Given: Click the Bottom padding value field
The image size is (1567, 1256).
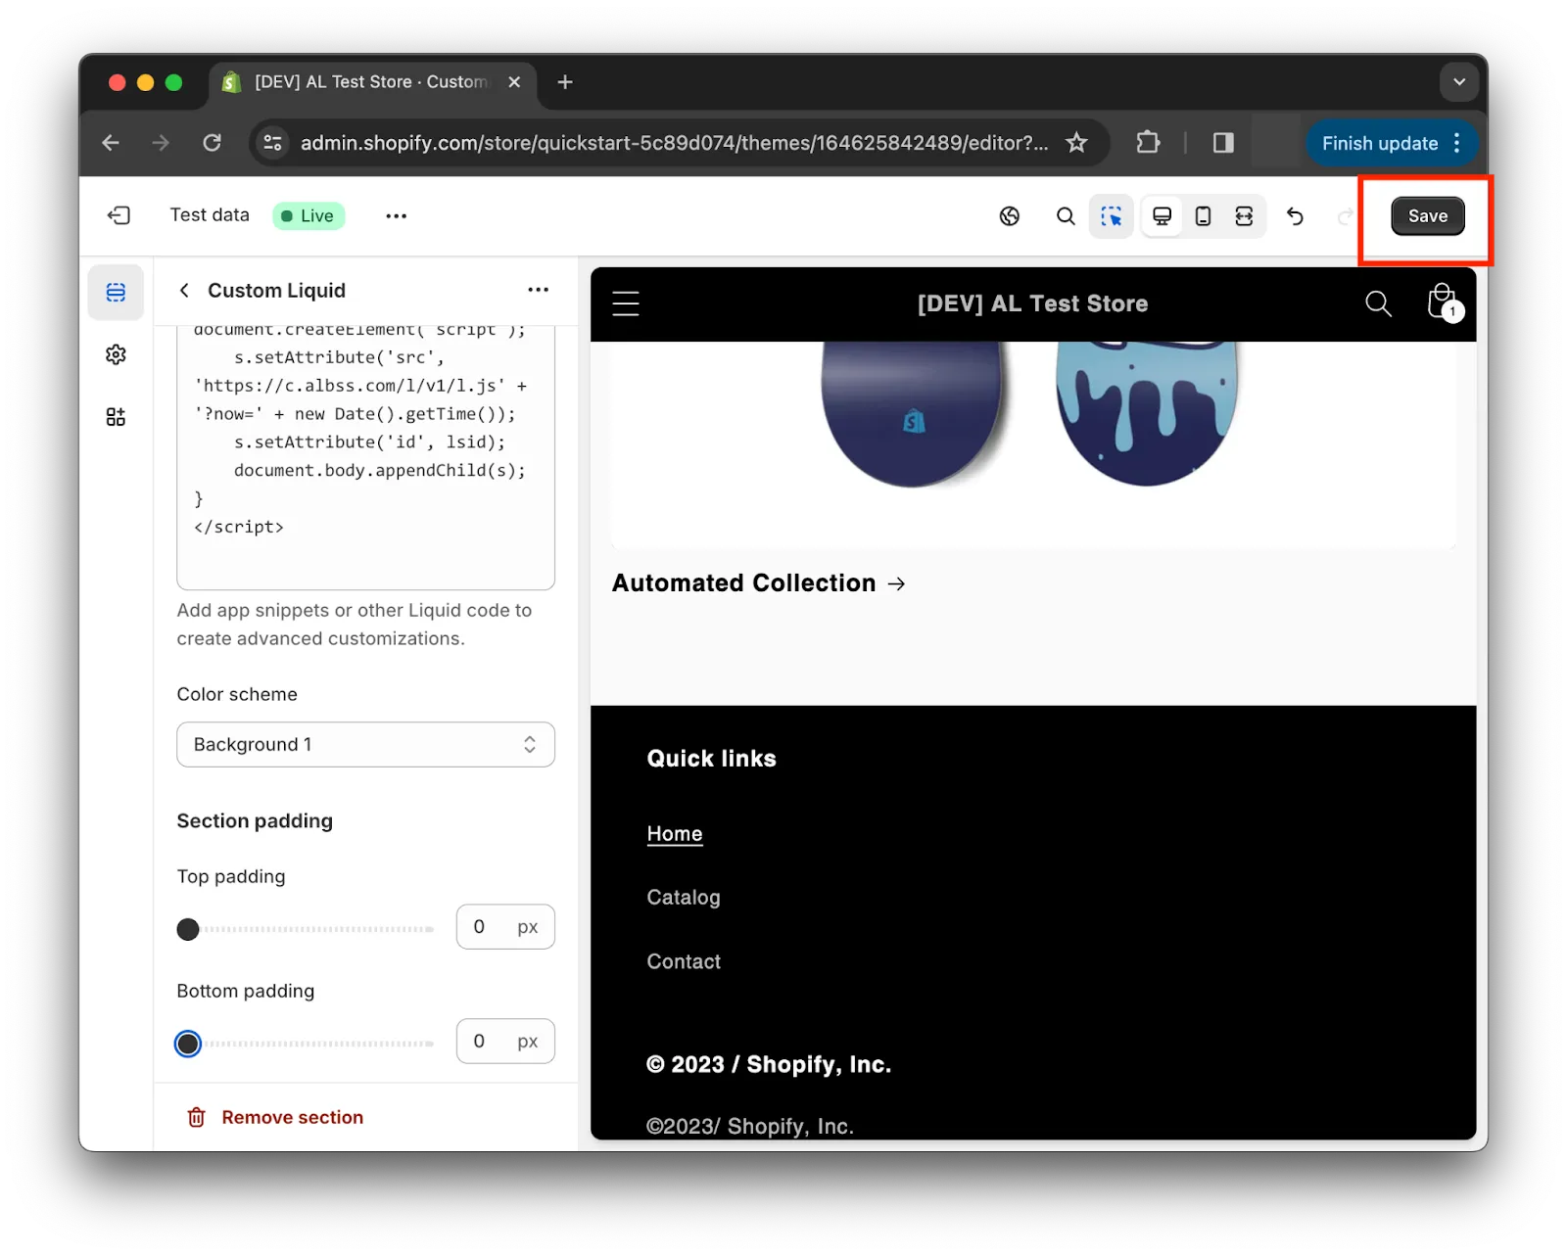Looking at the screenshot, I should point(505,1042).
